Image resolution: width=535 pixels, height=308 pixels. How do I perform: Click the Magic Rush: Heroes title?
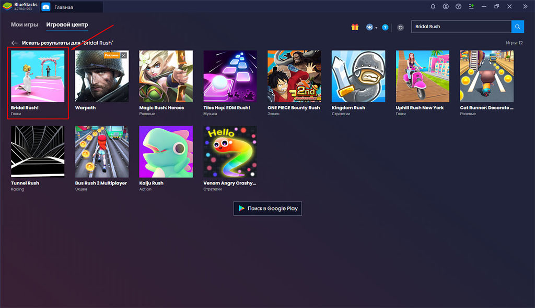click(x=161, y=107)
